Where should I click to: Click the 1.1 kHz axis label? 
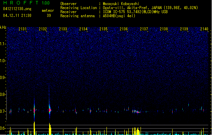point(3,44)
